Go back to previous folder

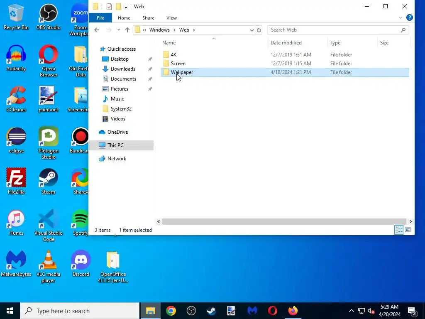97,30
